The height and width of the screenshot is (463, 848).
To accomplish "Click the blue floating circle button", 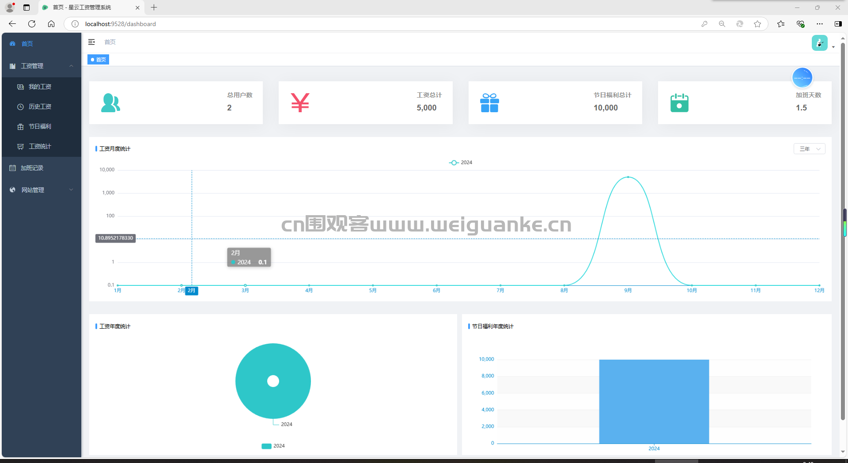I will [802, 78].
